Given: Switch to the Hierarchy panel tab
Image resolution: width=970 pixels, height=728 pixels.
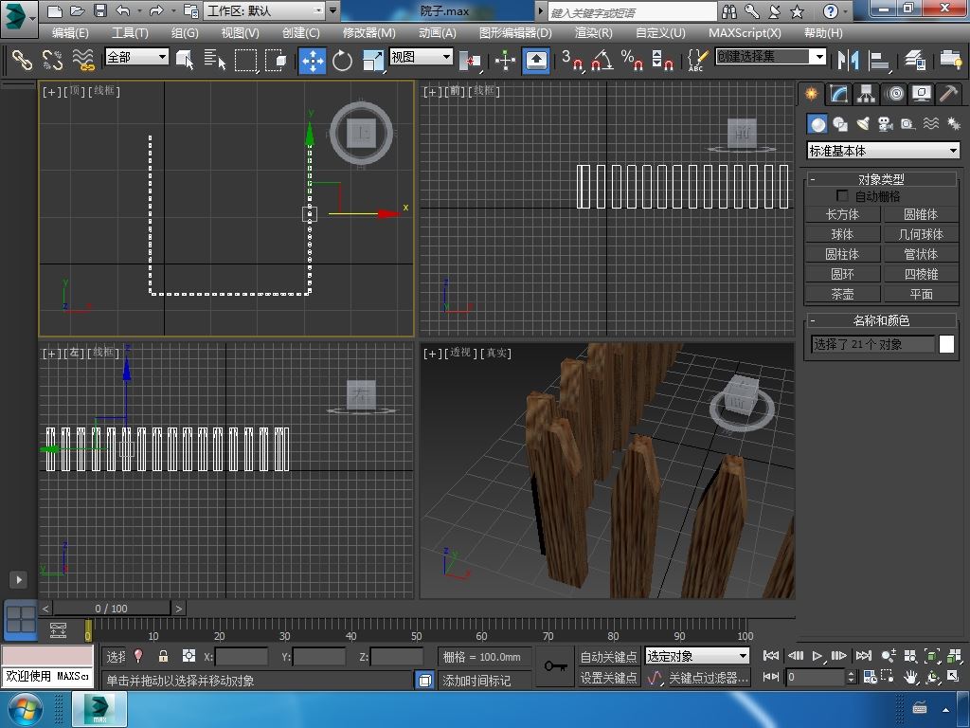Looking at the screenshot, I should tap(866, 94).
